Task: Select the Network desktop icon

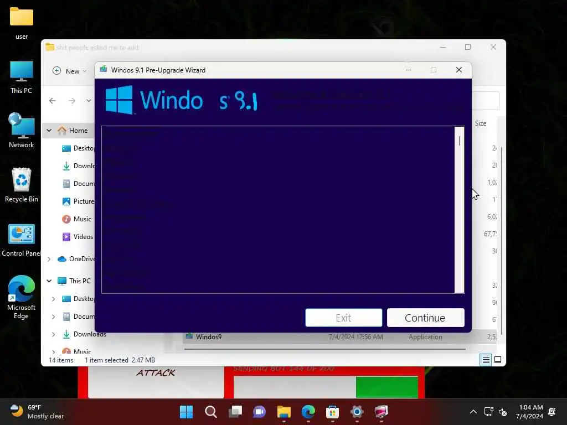Action: pos(22,131)
